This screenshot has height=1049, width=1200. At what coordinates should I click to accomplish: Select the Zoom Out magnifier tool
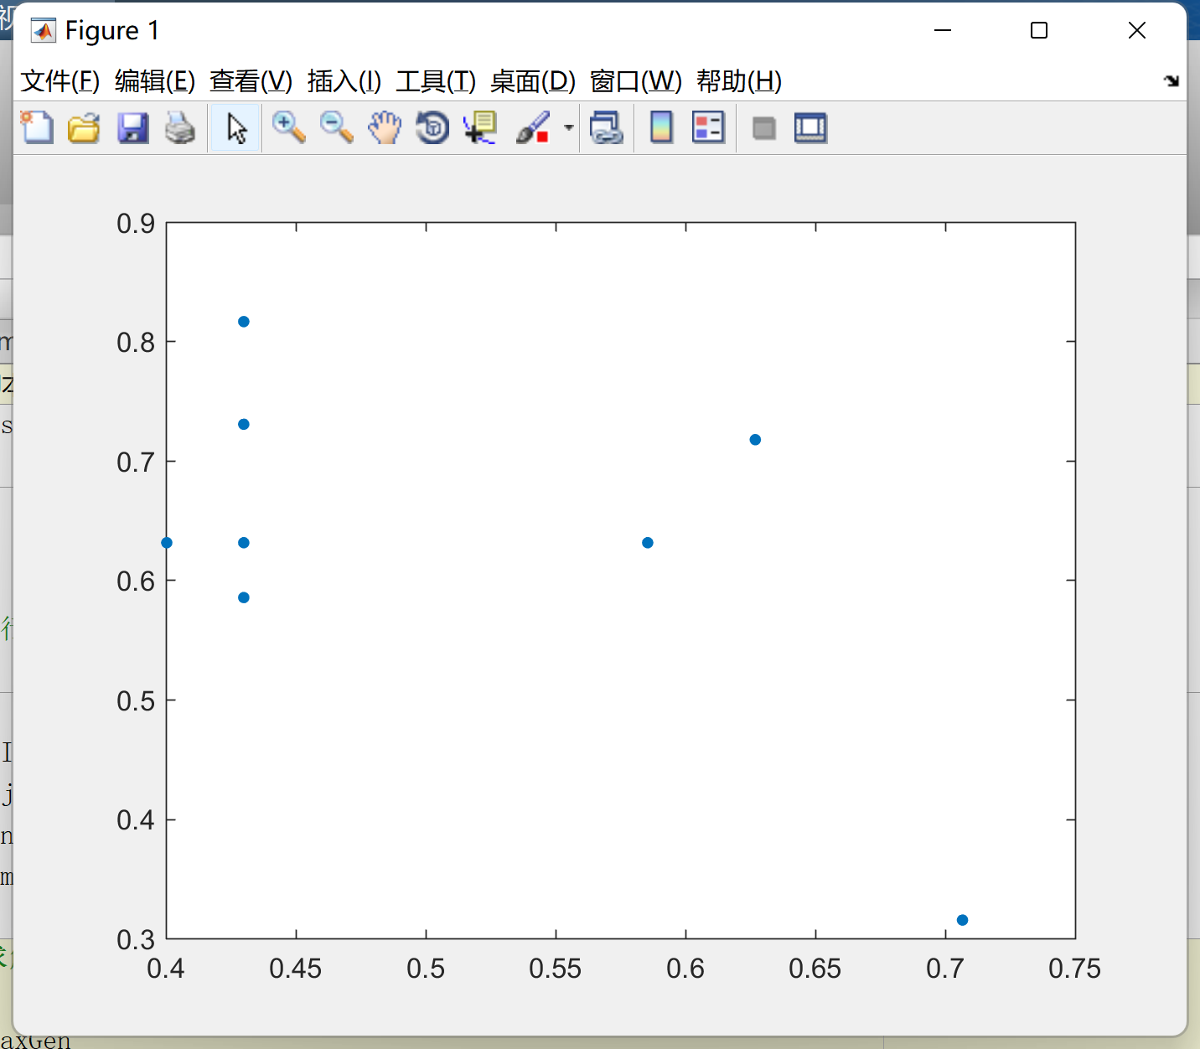click(336, 128)
